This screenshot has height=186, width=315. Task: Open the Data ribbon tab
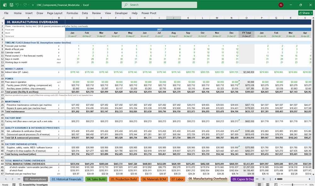click(85, 13)
